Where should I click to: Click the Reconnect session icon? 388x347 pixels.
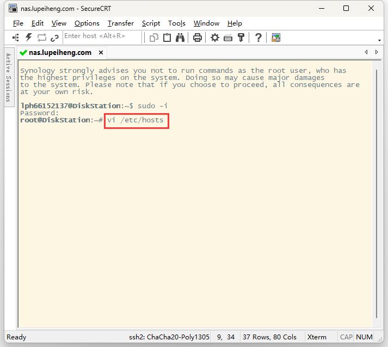tap(42, 38)
